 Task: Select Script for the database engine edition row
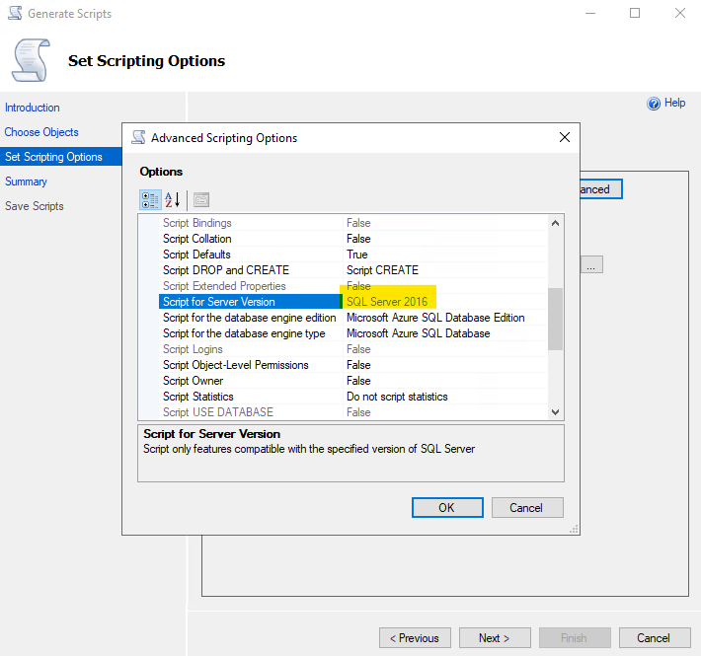353,318
